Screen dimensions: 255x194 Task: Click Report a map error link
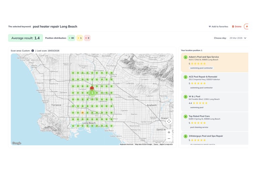point(166,144)
